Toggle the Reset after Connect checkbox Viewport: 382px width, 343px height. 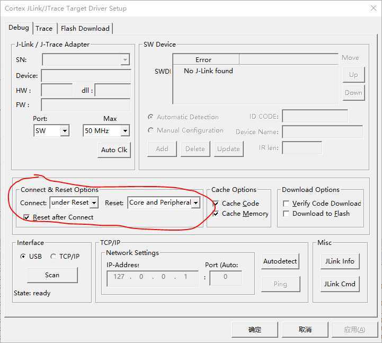(26, 217)
